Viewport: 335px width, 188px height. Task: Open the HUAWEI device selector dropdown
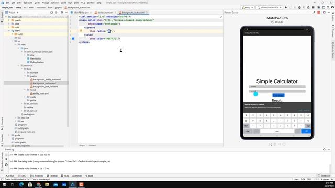269,7
